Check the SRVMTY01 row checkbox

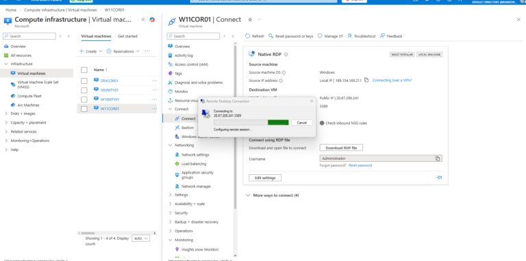coord(84,90)
